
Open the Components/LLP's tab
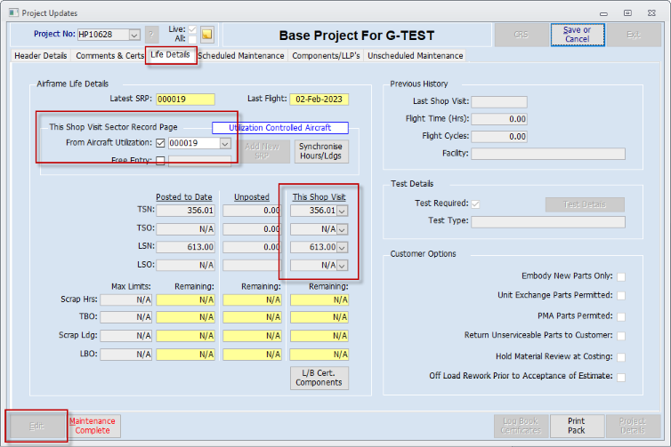tap(326, 56)
